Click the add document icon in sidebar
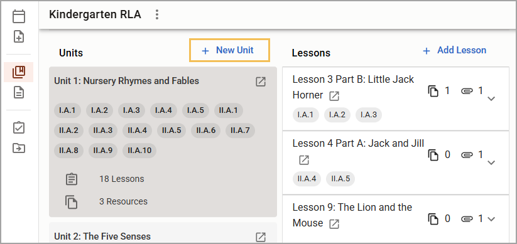 (x=19, y=36)
